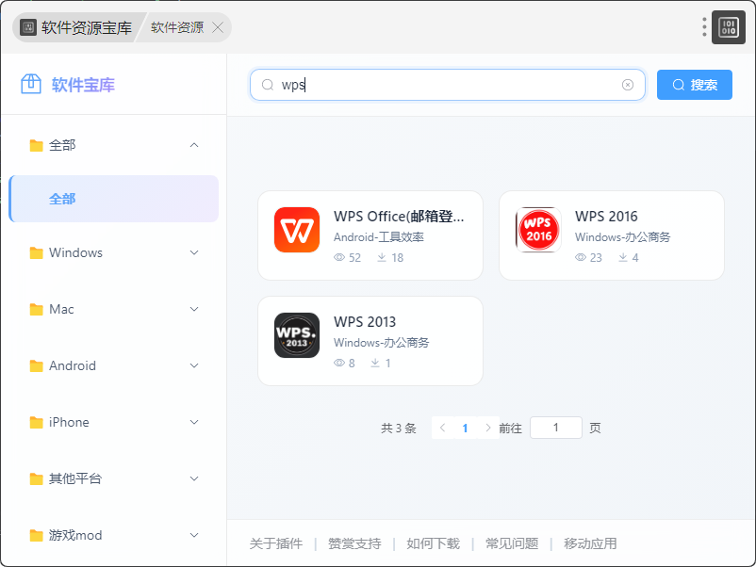Screen dimensions: 756x567
Task: Go to the next results page arrow
Action: (488, 428)
